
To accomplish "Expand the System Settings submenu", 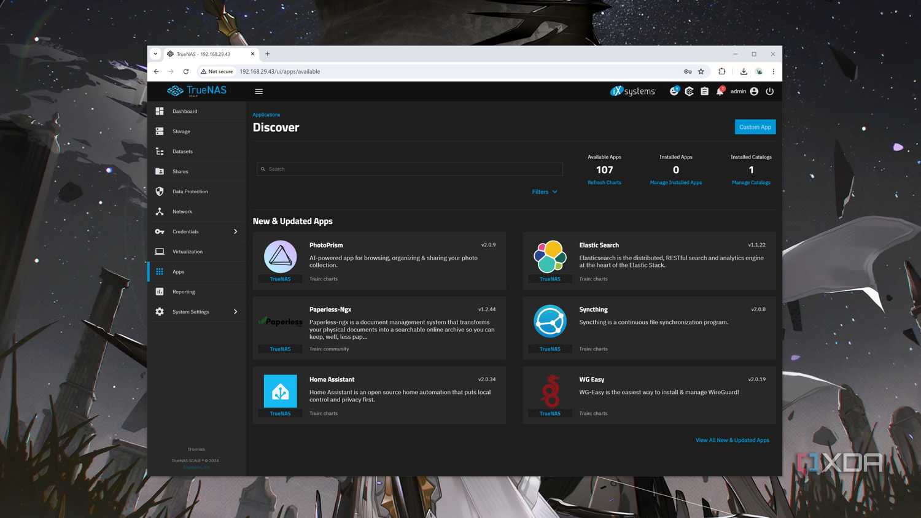I will tap(235, 312).
